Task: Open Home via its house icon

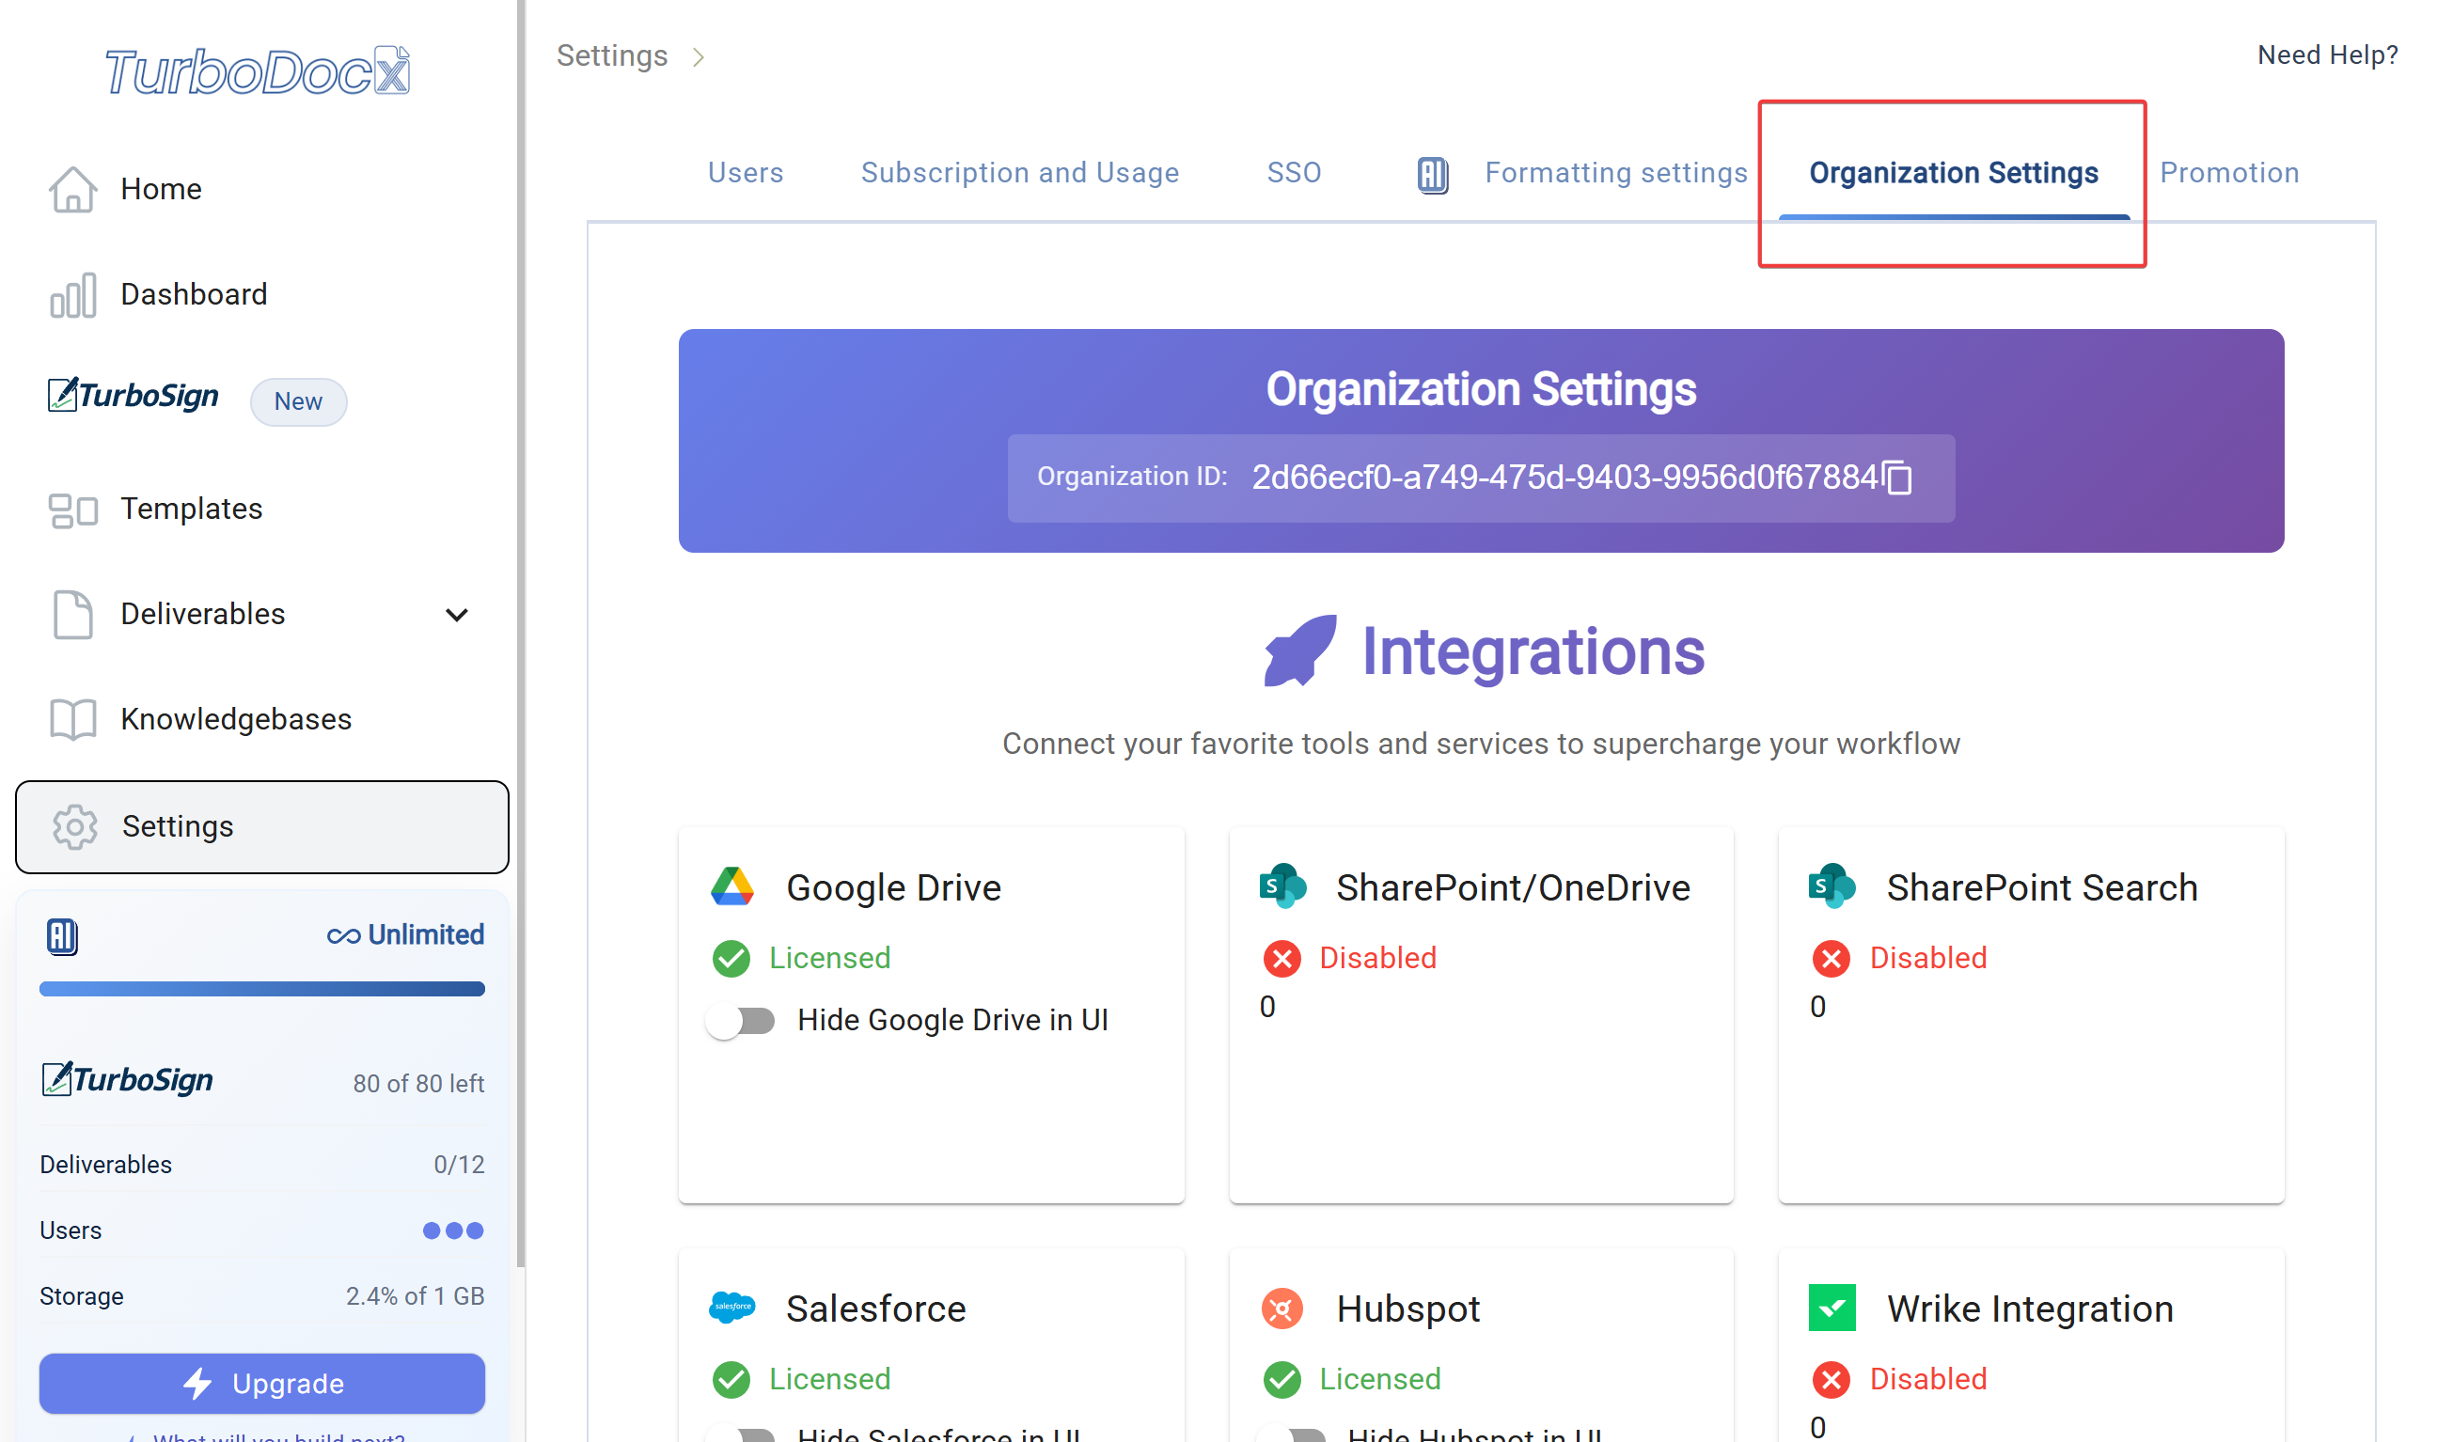Action: coord(73,189)
